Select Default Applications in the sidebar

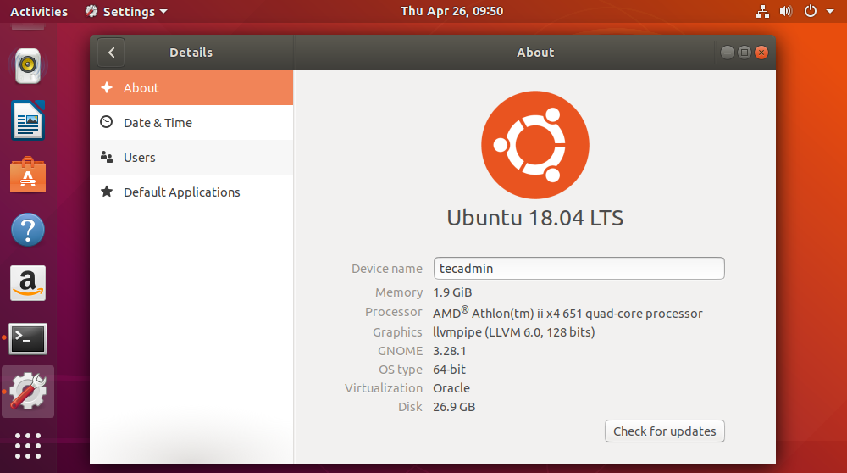pos(191,192)
